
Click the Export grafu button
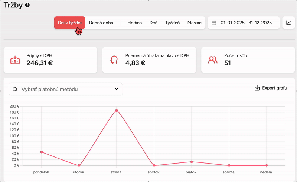[271, 88]
